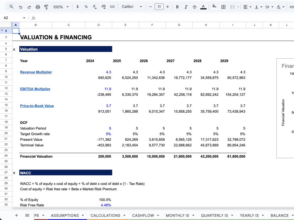The height and width of the screenshot is (220, 294).
Task: Increase decimal places
Action: [103, 7]
